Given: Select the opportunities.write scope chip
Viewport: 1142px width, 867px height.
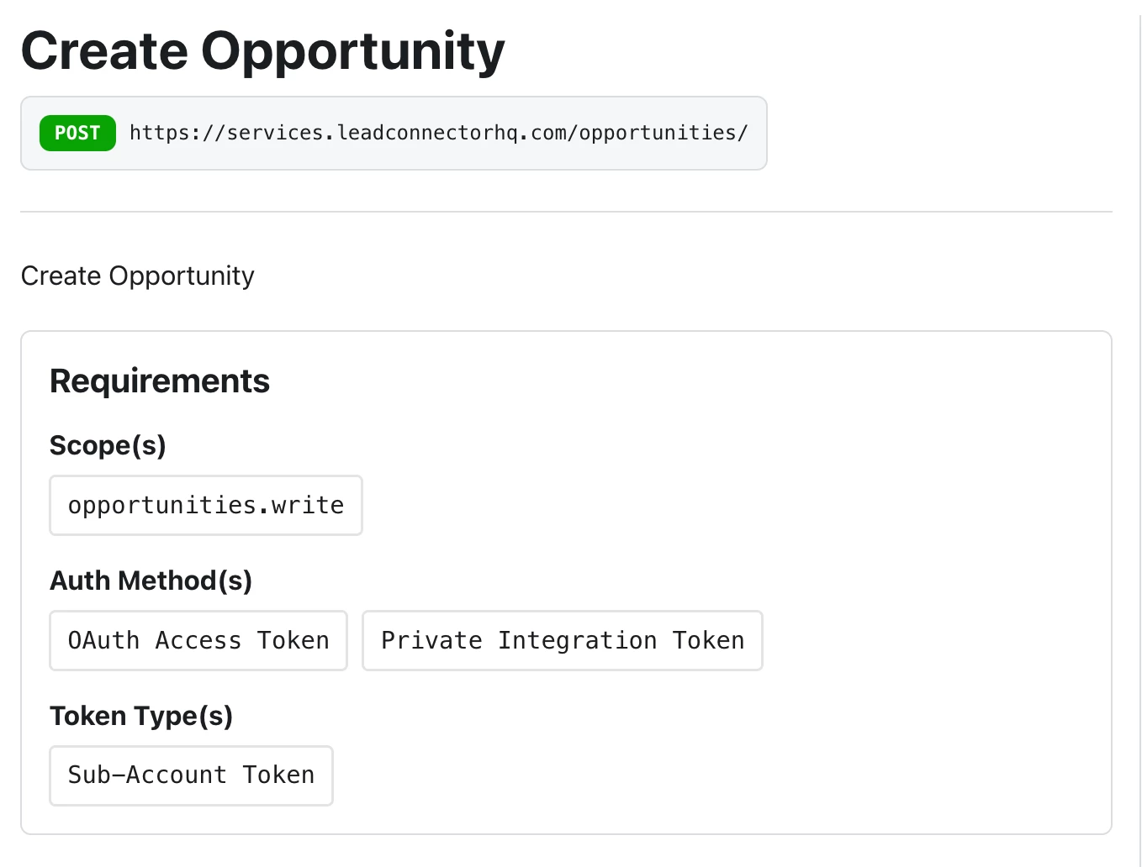Looking at the screenshot, I should [206, 505].
